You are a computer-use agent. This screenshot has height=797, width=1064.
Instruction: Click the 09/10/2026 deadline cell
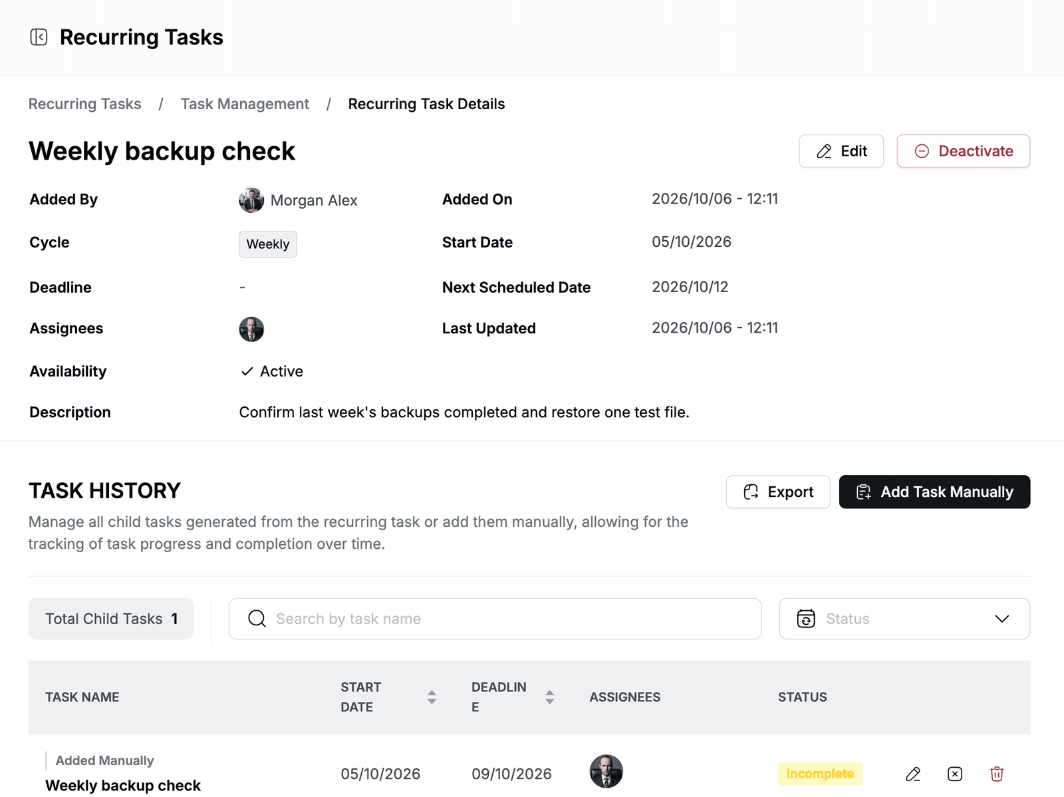(x=511, y=774)
